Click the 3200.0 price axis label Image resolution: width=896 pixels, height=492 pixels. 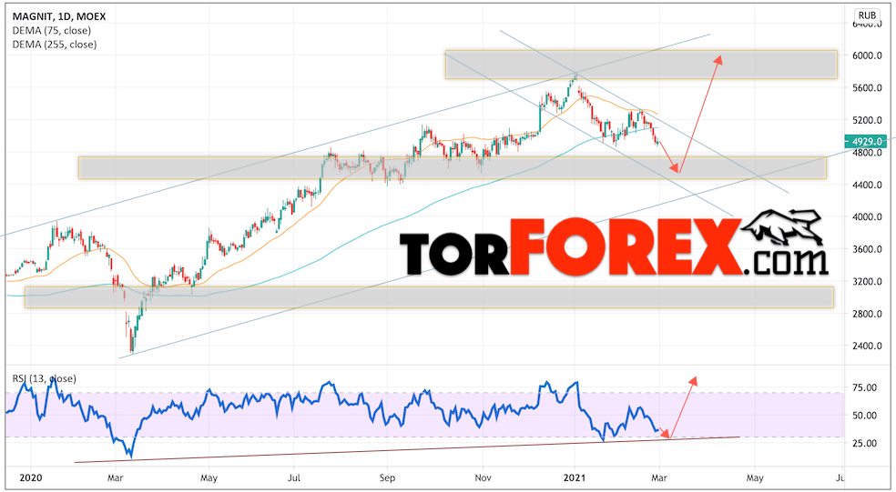867,281
